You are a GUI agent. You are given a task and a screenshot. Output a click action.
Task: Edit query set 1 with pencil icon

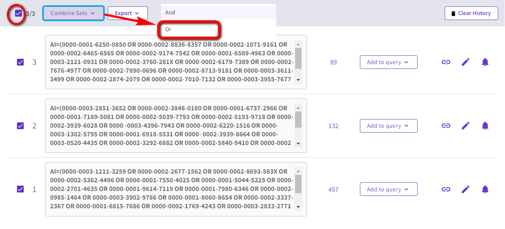pyautogui.click(x=466, y=189)
